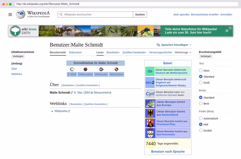The height and width of the screenshot is (159, 241).
Task: Open Benutzer nach Sprache link
Action: click(x=168, y=151)
